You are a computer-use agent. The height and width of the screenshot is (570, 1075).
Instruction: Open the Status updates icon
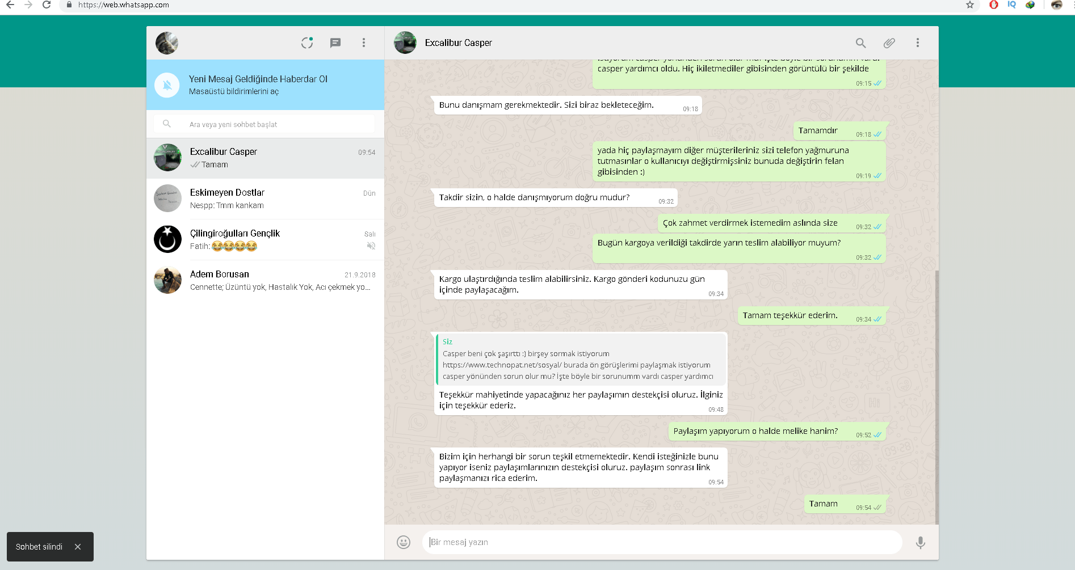tap(307, 43)
